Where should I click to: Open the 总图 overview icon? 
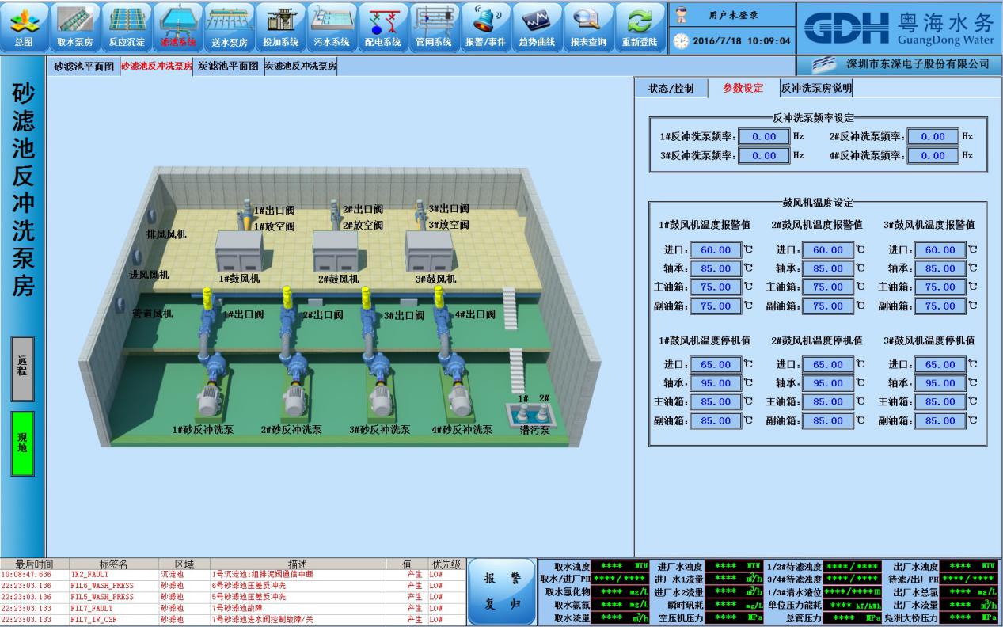point(24,26)
